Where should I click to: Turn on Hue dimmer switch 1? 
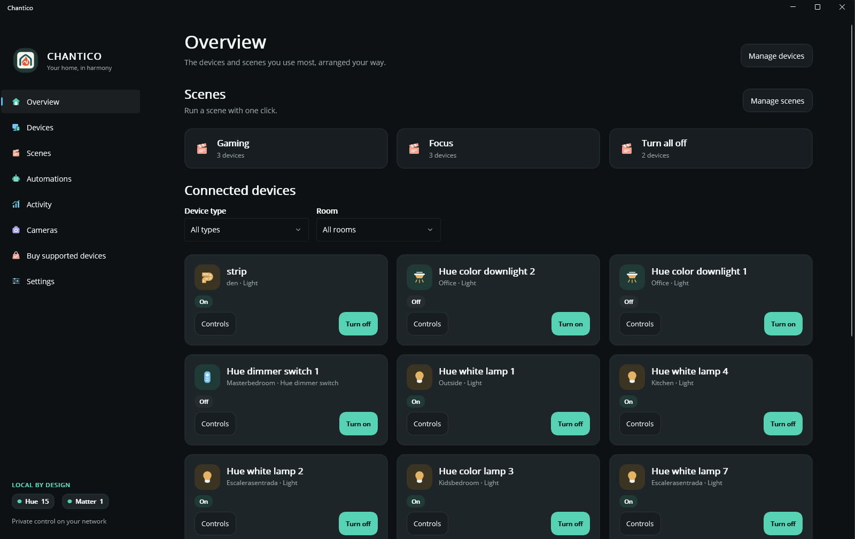click(359, 424)
